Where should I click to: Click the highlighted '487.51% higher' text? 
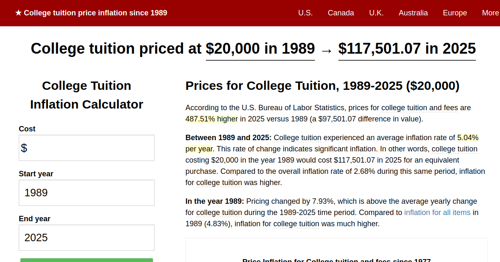211,119
